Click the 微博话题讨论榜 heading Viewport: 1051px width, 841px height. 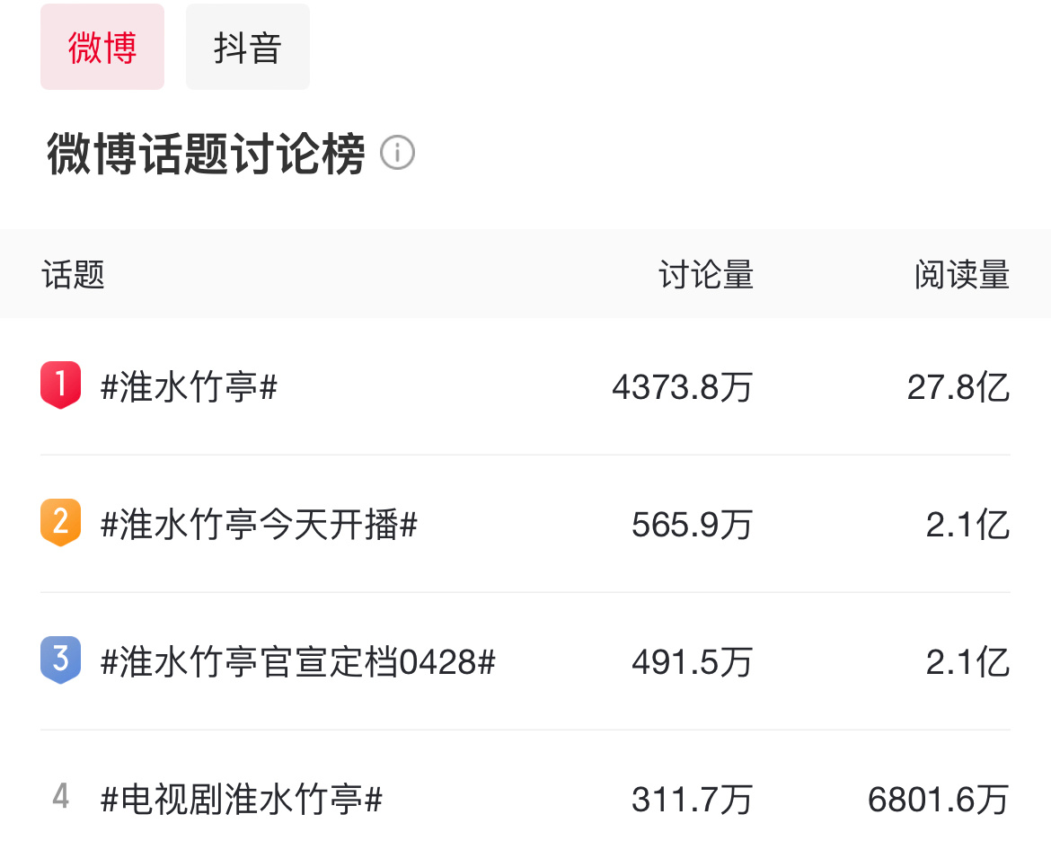click(206, 154)
